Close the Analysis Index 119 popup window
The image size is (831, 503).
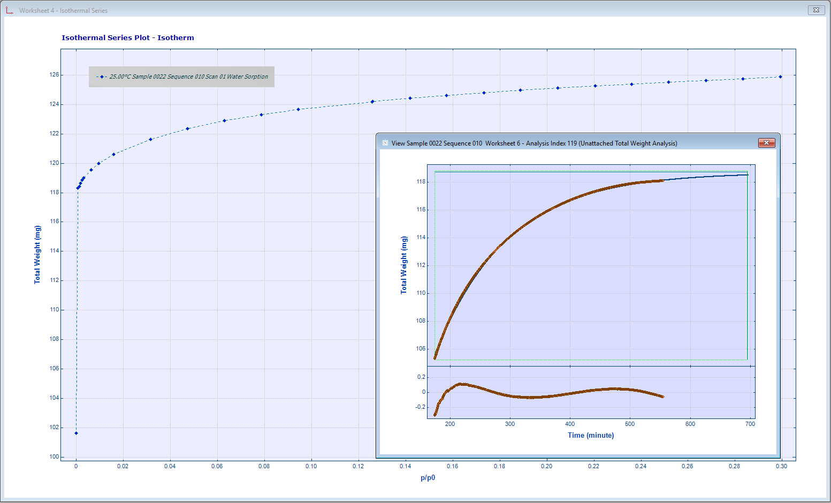766,143
